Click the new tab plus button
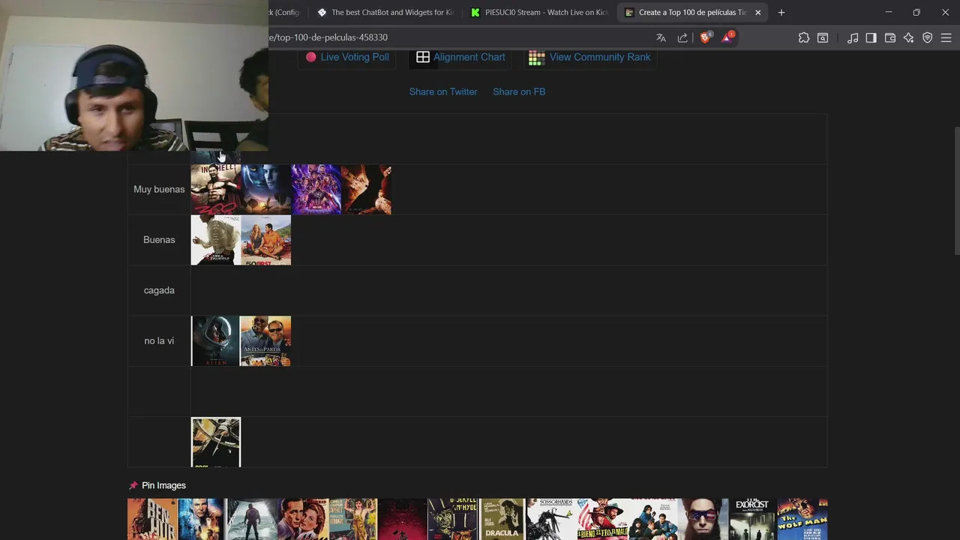Screen dimensions: 960x540 pyautogui.click(x=781, y=12)
